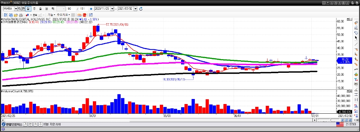Open the 기능 menu in the toolbar
The width and height of the screenshot is (360, 132).
click(51, 15)
